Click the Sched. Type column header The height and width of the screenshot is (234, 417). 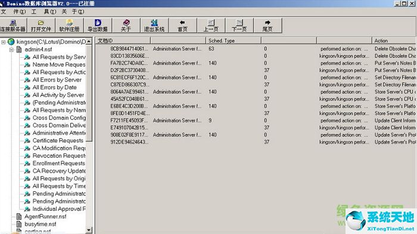(x=234, y=40)
